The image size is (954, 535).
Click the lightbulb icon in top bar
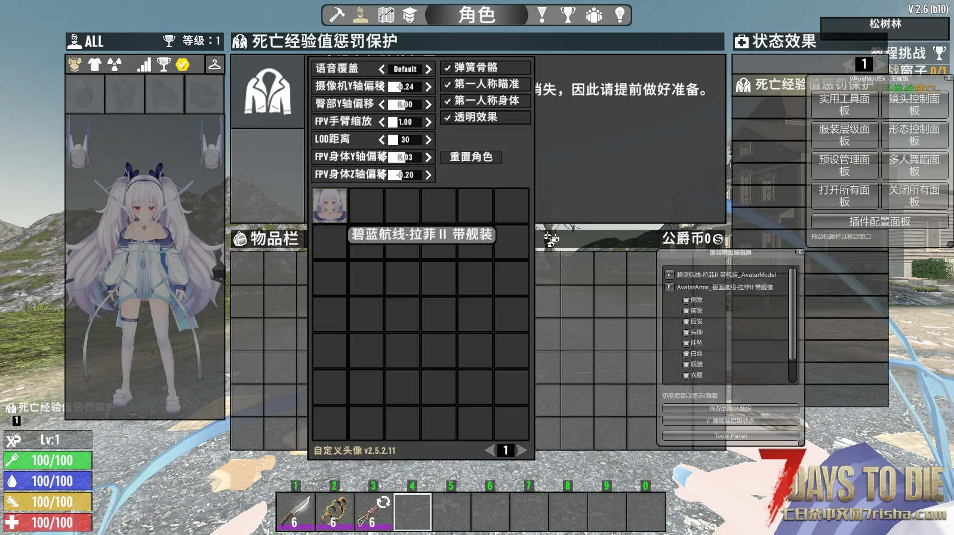620,15
